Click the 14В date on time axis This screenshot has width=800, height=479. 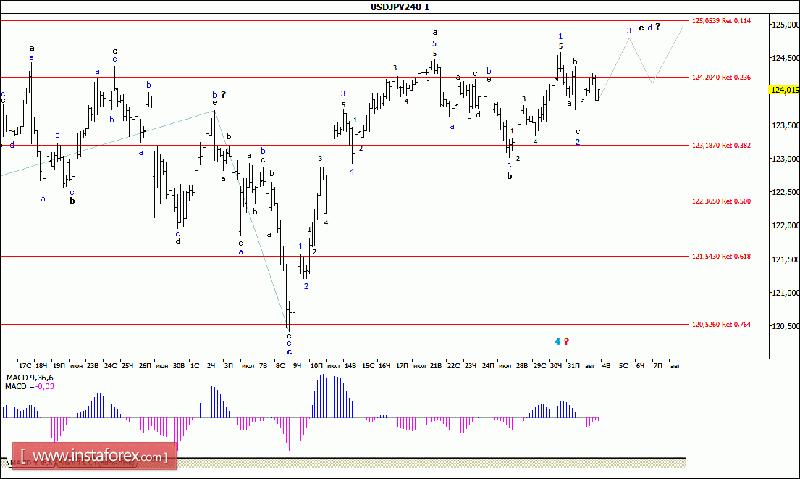point(350,366)
